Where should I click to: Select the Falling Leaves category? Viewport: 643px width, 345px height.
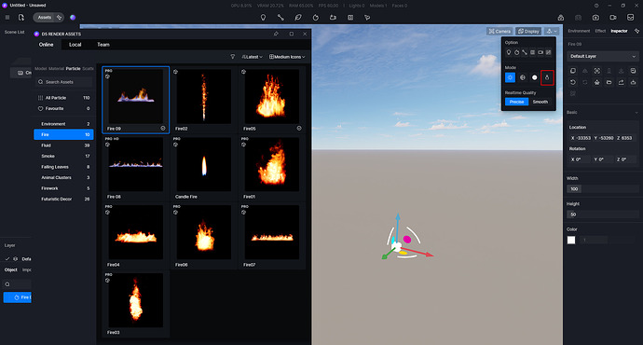point(63,167)
